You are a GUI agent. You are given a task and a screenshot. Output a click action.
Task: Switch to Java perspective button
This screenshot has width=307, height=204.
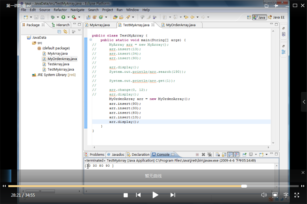259,18
